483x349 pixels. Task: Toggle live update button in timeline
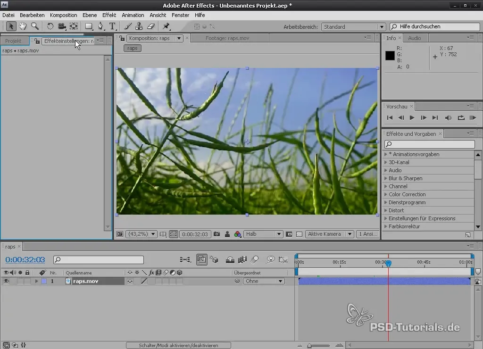coord(201,260)
